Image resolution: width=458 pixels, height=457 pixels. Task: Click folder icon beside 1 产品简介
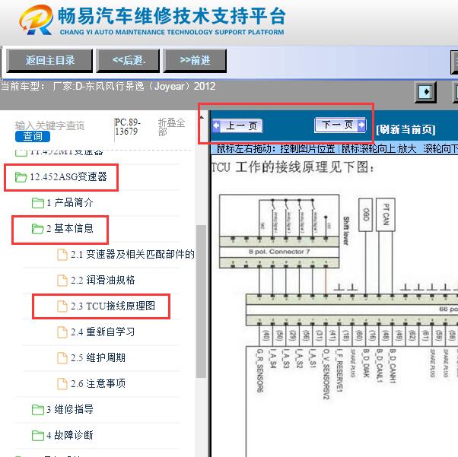click(38, 203)
